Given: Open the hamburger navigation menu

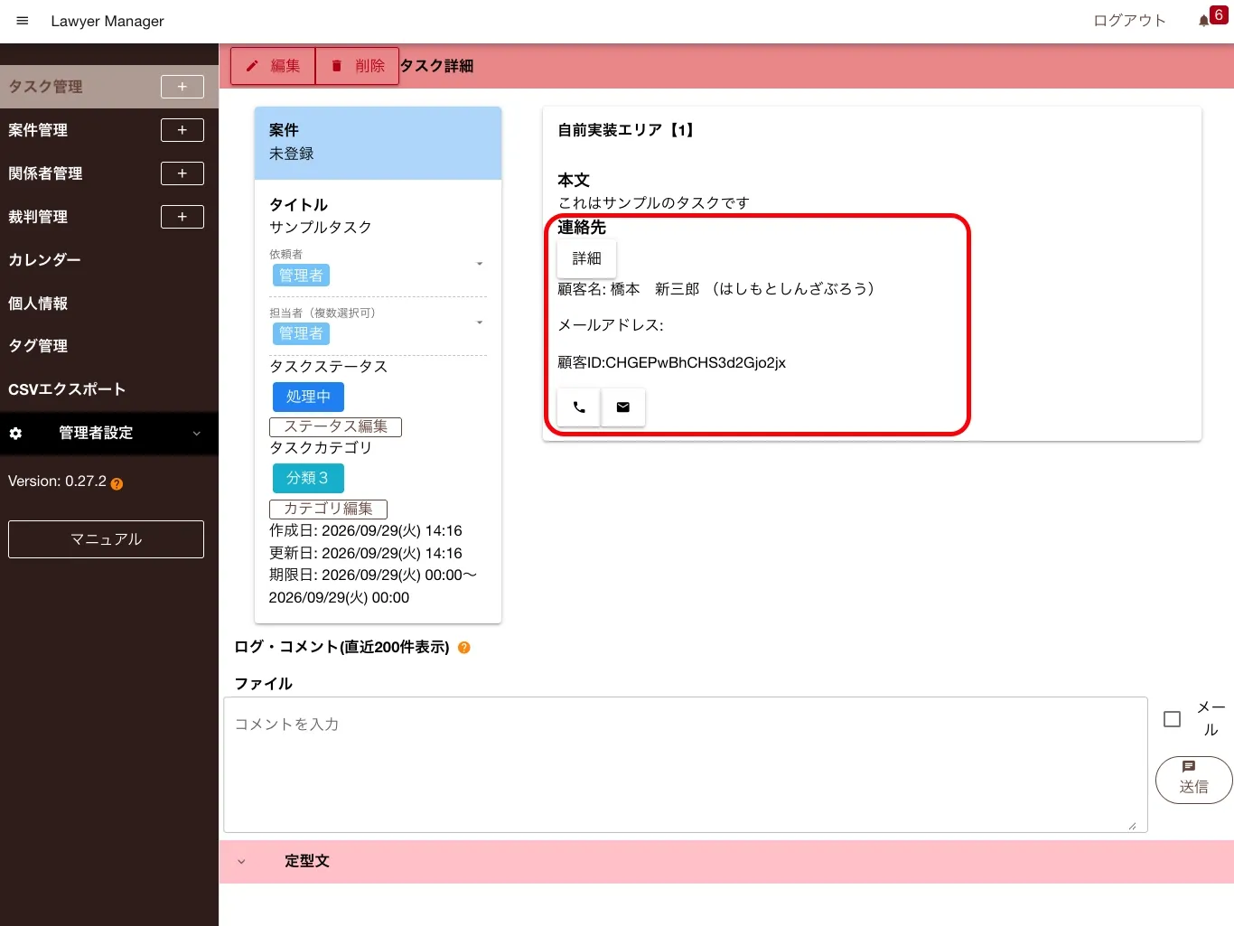Looking at the screenshot, I should [x=23, y=21].
